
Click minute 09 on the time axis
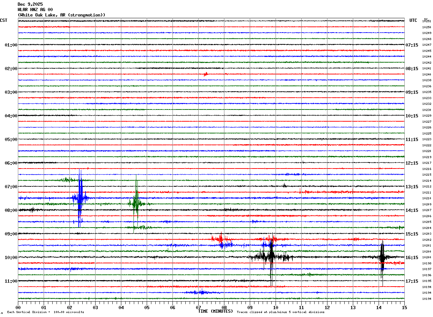click(250, 307)
